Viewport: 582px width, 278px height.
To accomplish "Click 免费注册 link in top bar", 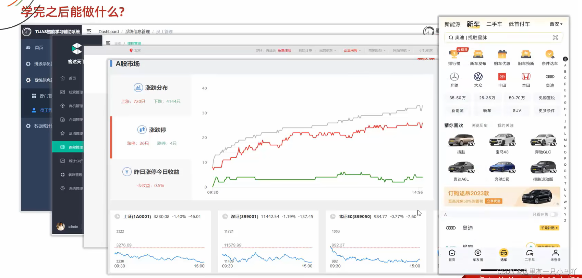I will [284, 50].
